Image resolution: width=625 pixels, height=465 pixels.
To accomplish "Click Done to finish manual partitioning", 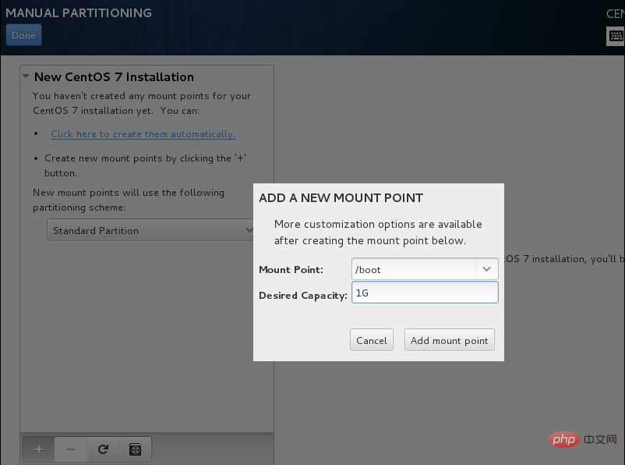I will (x=23, y=35).
